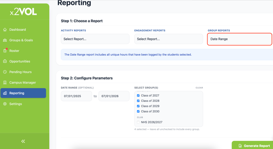Uncheck Class of 2028 group
The width and height of the screenshot is (273, 149).
pyautogui.click(x=138, y=101)
